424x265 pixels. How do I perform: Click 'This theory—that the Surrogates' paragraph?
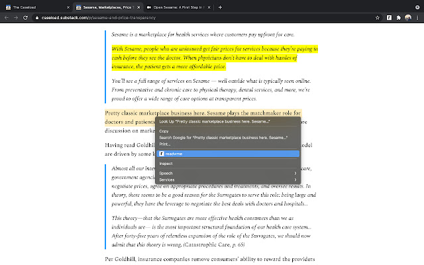[211, 231]
